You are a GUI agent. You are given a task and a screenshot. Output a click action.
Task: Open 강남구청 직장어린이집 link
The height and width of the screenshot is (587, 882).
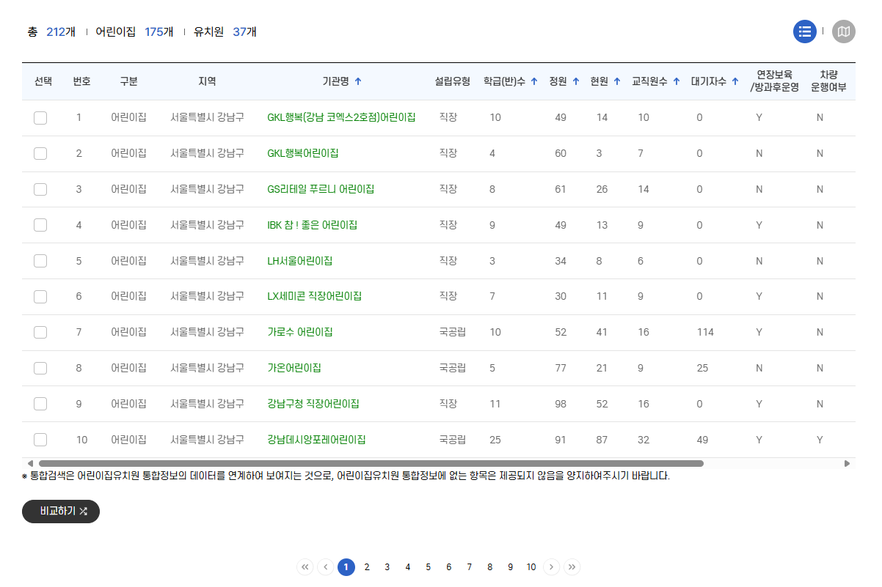[x=313, y=404]
